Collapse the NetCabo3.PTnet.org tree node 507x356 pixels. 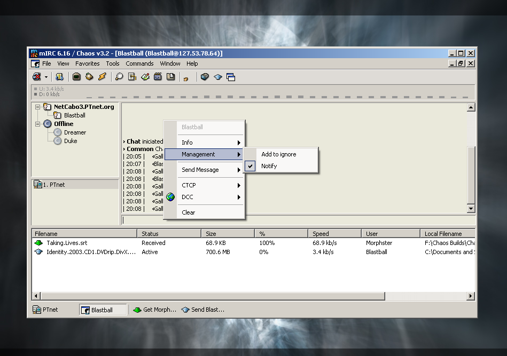click(37, 107)
